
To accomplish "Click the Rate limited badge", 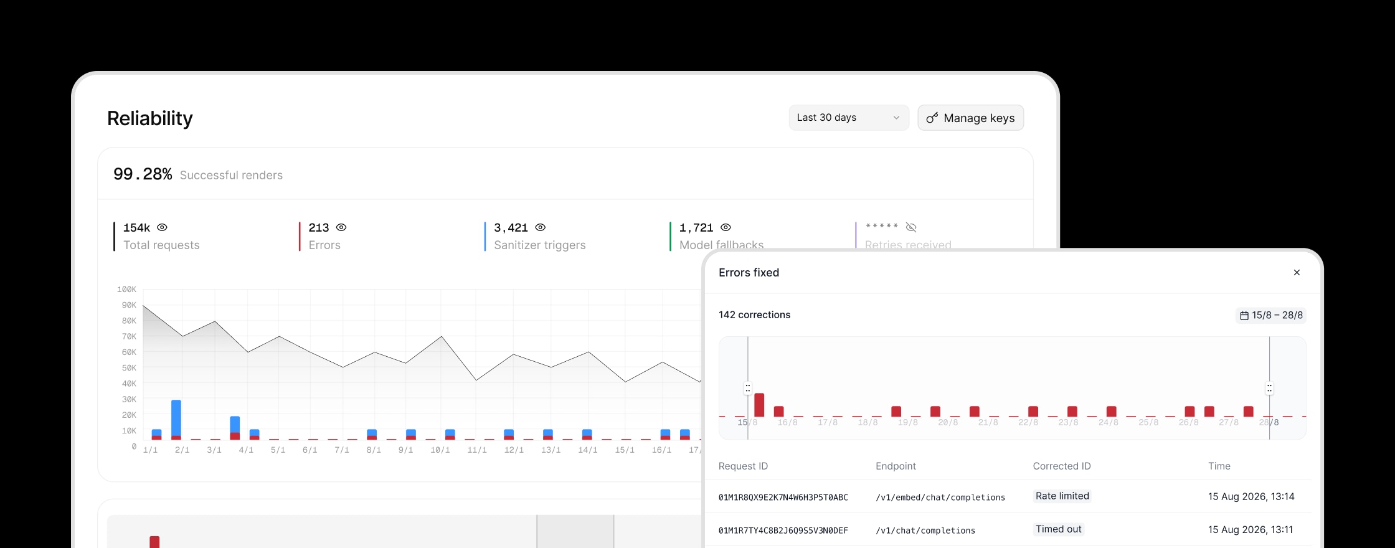I will [1062, 496].
